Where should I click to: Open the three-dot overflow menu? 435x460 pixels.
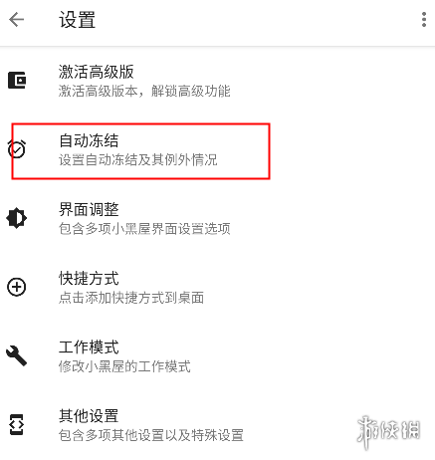(x=424, y=20)
